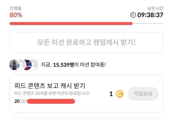Tap the mission description about 20 feed contents

52,94
